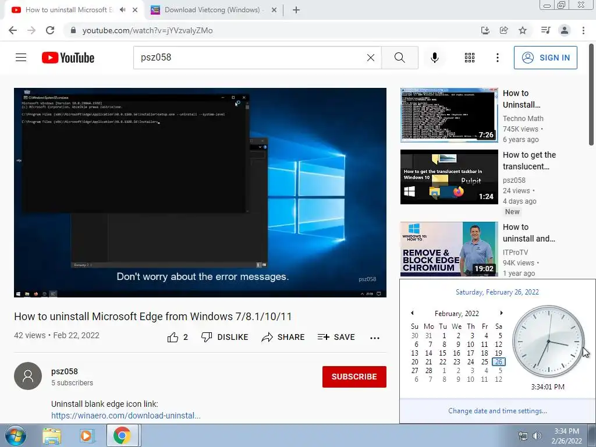
Task: Click the forward navigation arrow
Action: click(31, 30)
